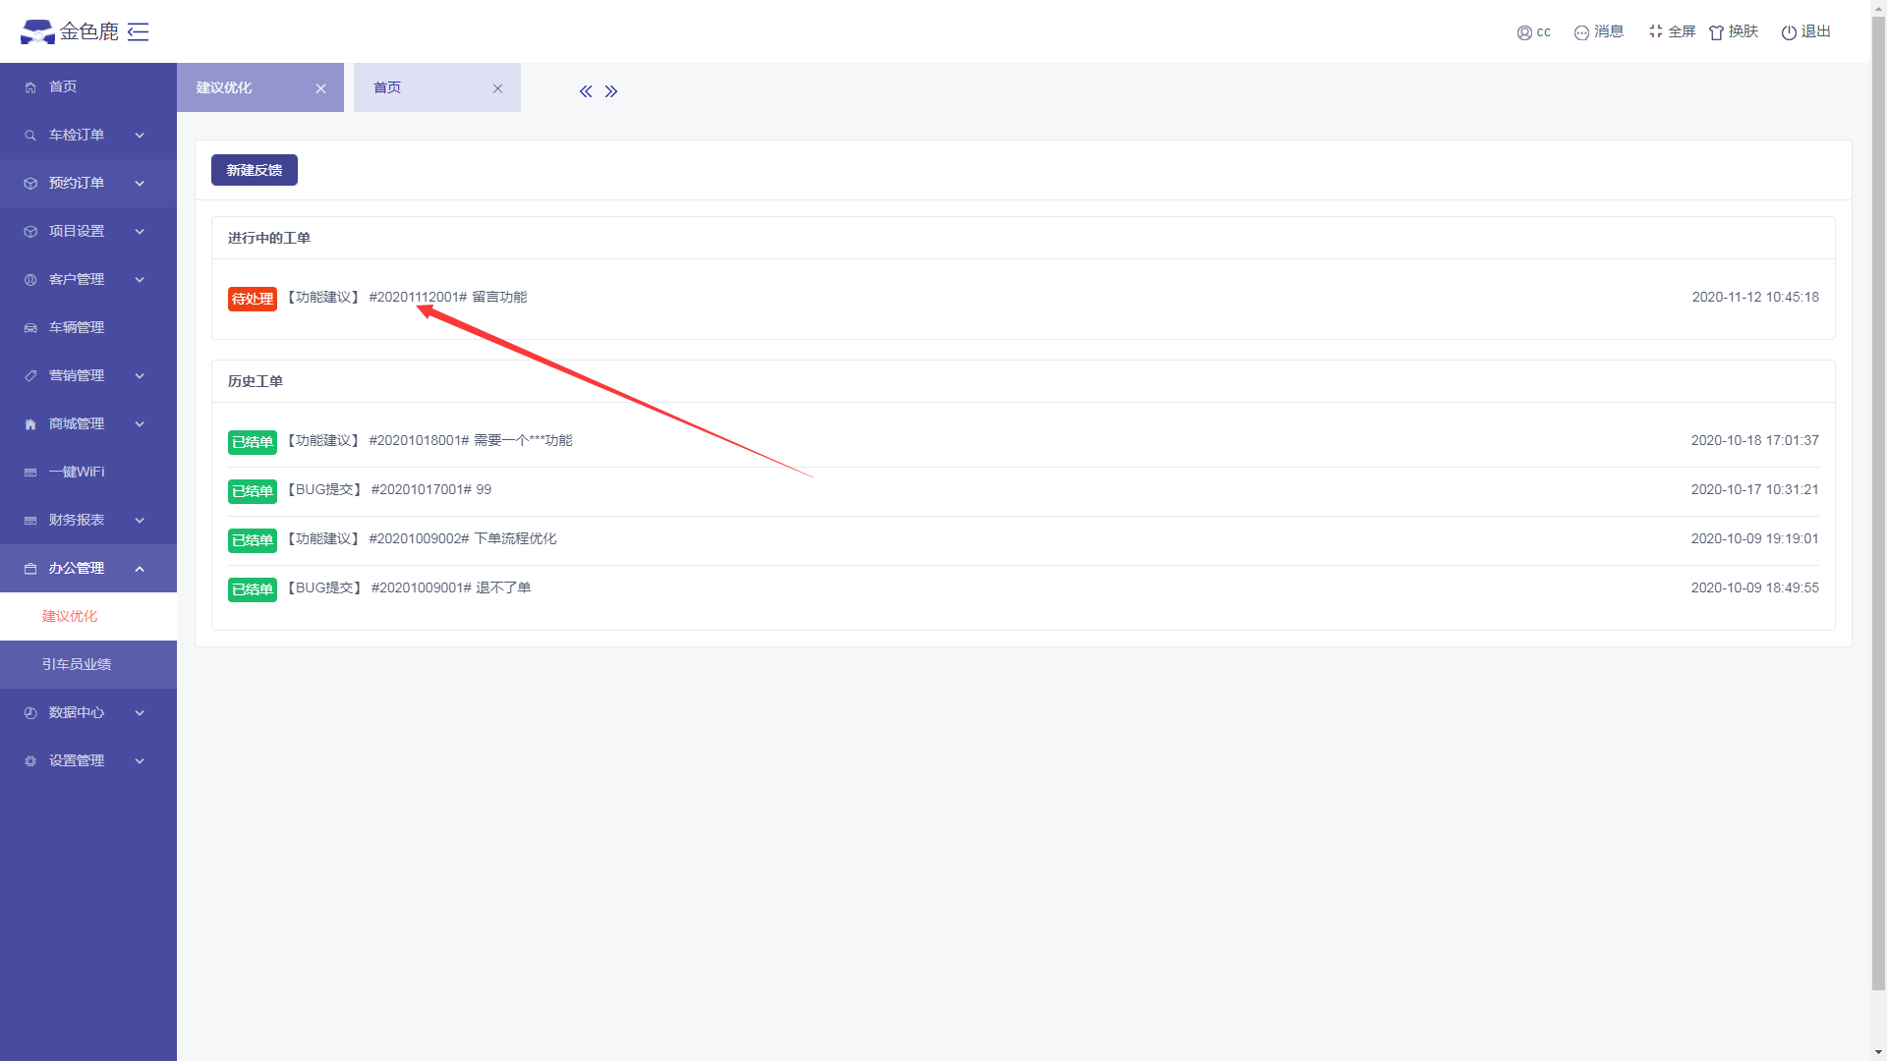Open the cc user profile icon

1524,32
